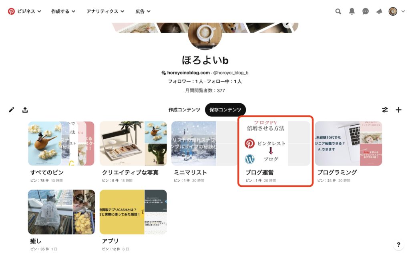Viewport: 410px width, 256px height.
Task: Expand the ビジネス dropdown menu
Action: [x=29, y=11]
